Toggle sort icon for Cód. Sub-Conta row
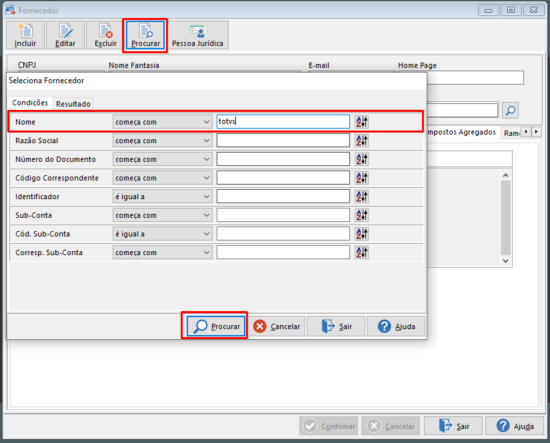 (361, 233)
